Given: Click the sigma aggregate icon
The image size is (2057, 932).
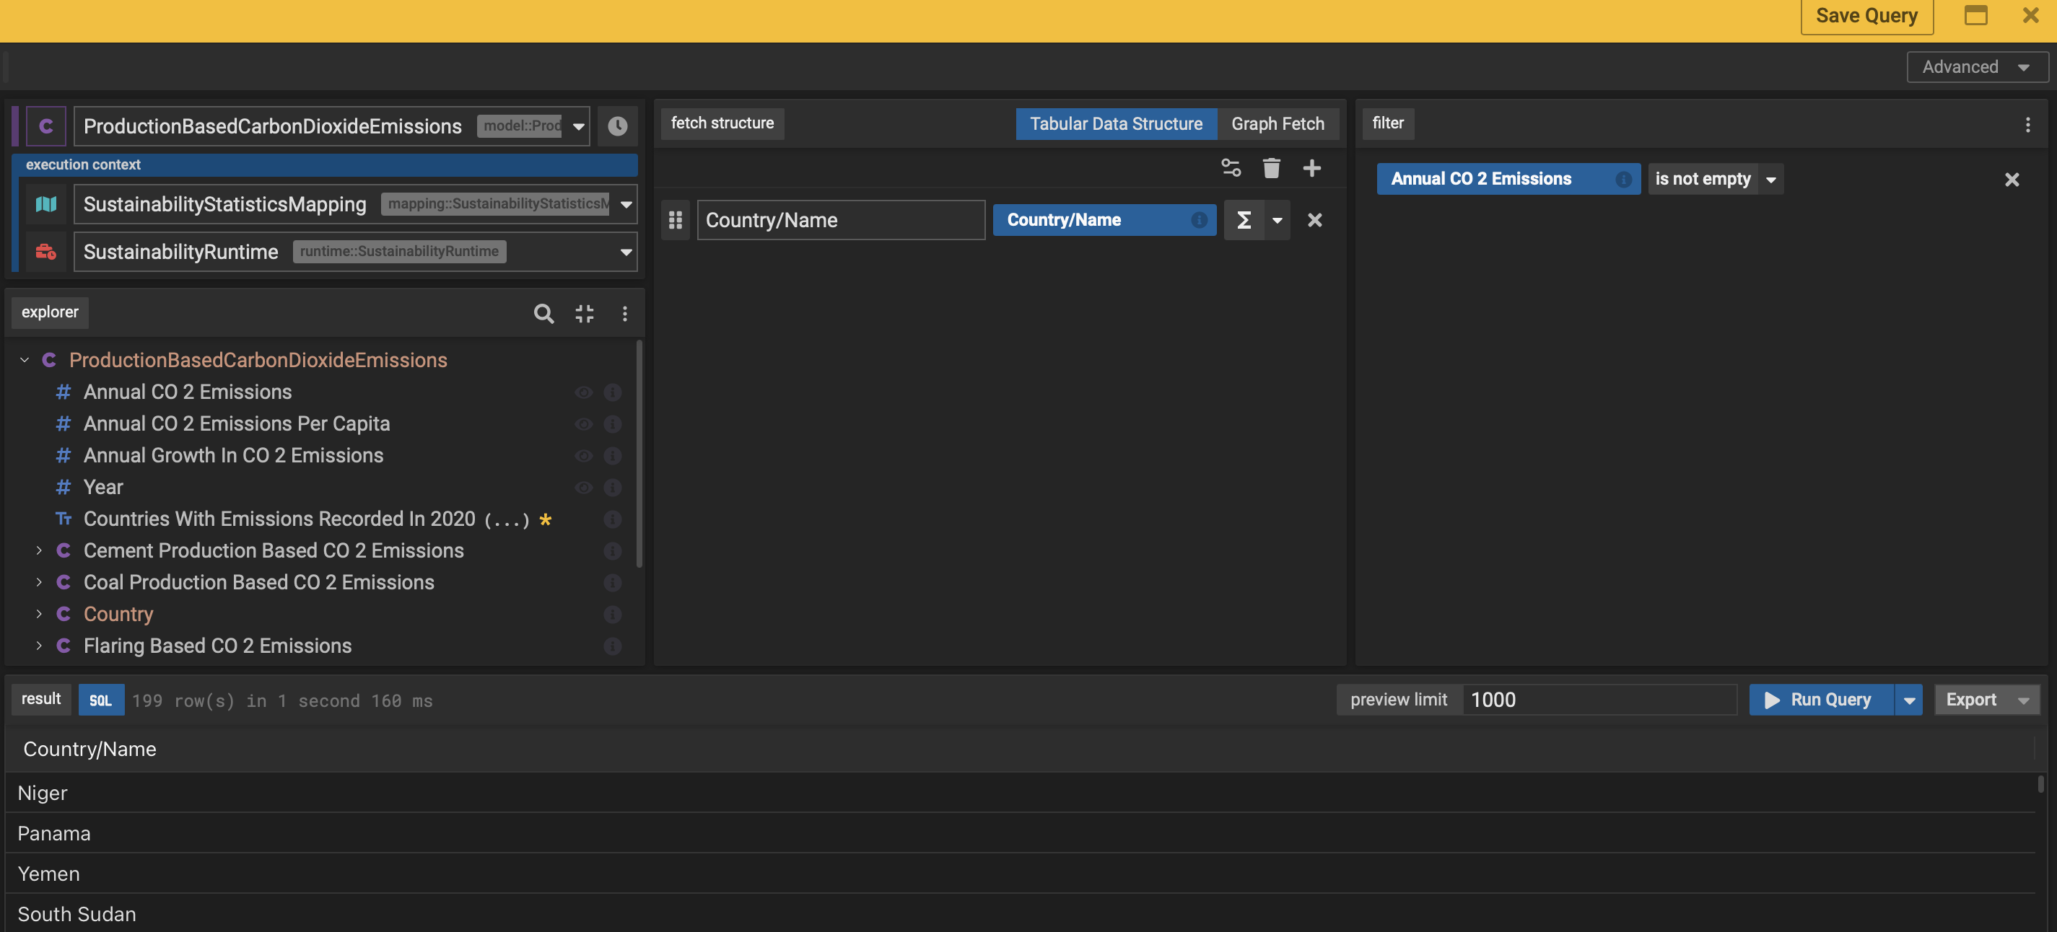Looking at the screenshot, I should pyautogui.click(x=1244, y=220).
